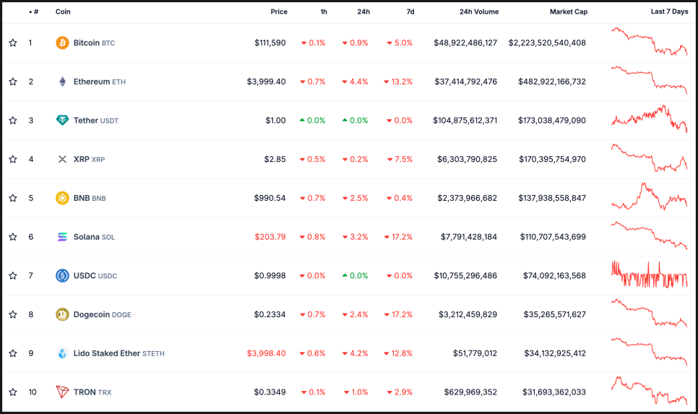The width and height of the screenshot is (698, 414).
Task: Sort by the 7d column header
Action: tap(410, 12)
